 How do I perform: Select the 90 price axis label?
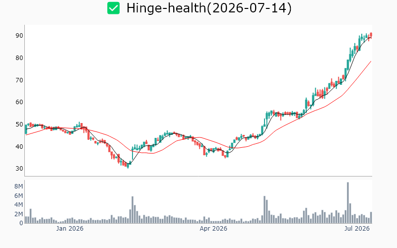tap(19, 36)
